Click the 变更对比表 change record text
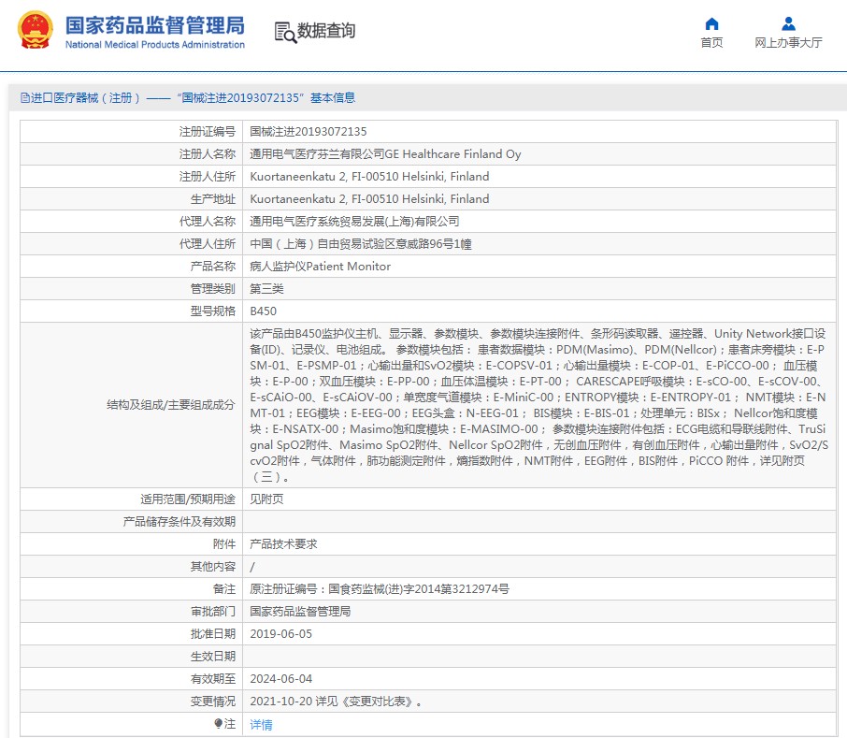This screenshot has width=847, height=738. pos(385,702)
